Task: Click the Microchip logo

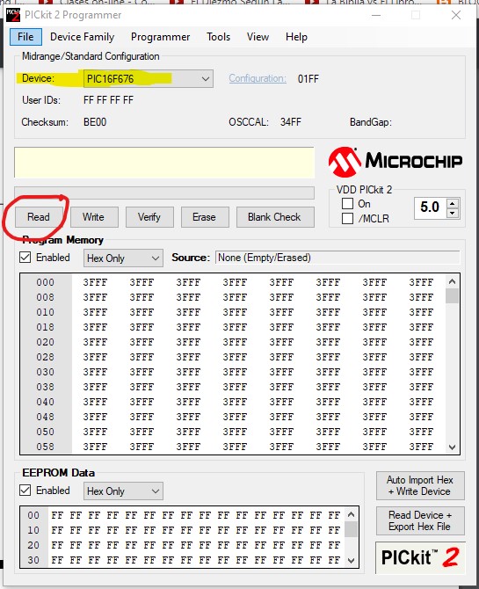Action: pos(396,162)
